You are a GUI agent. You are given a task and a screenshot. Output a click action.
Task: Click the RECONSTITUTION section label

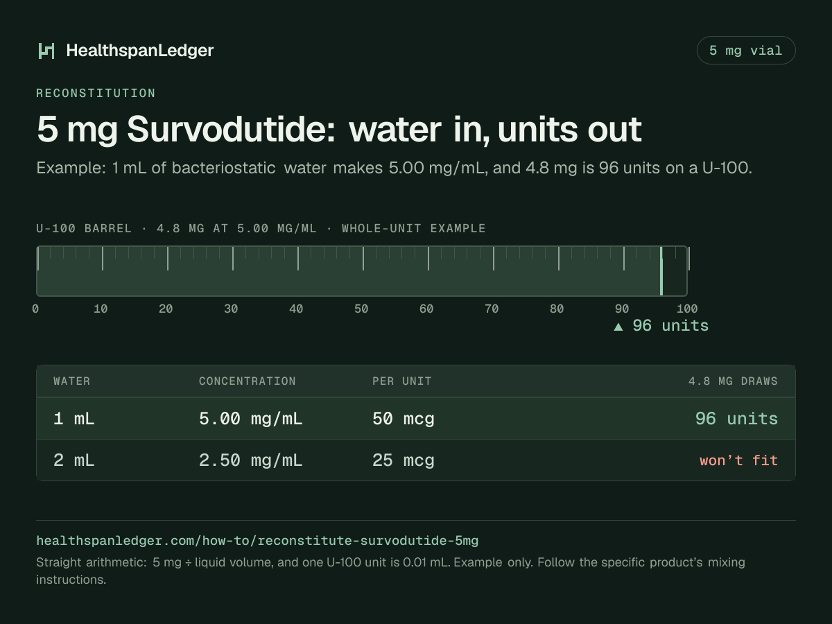click(x=96, y=93)
